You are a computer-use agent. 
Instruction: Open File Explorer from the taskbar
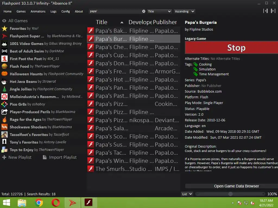pos(22,203)
